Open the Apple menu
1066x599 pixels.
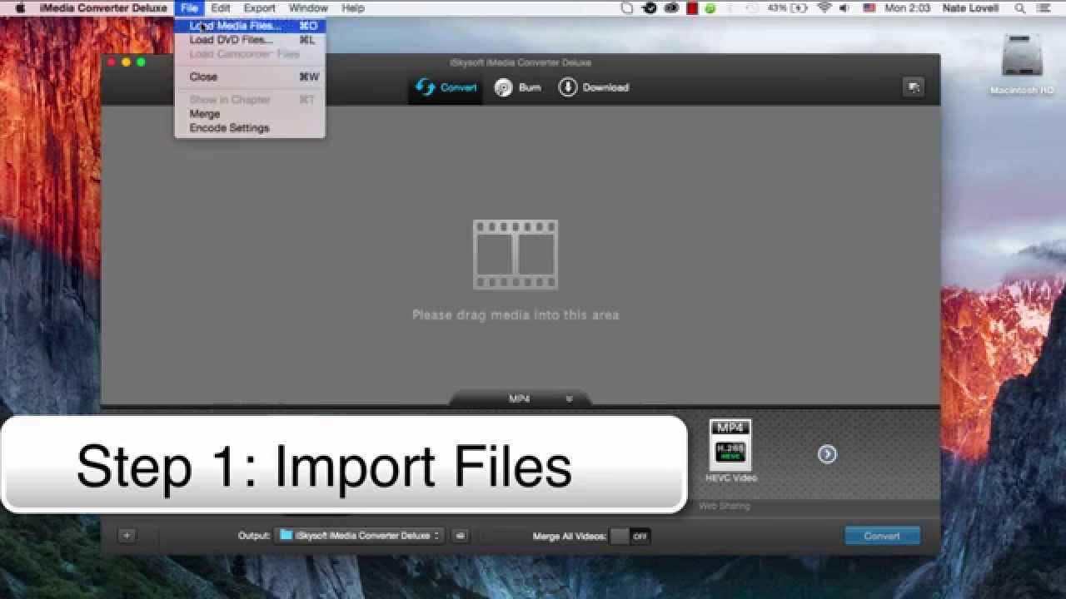[20, 7]
